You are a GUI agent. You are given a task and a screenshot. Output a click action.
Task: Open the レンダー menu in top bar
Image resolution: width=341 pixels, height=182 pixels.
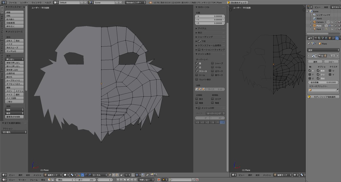[24, 2]
